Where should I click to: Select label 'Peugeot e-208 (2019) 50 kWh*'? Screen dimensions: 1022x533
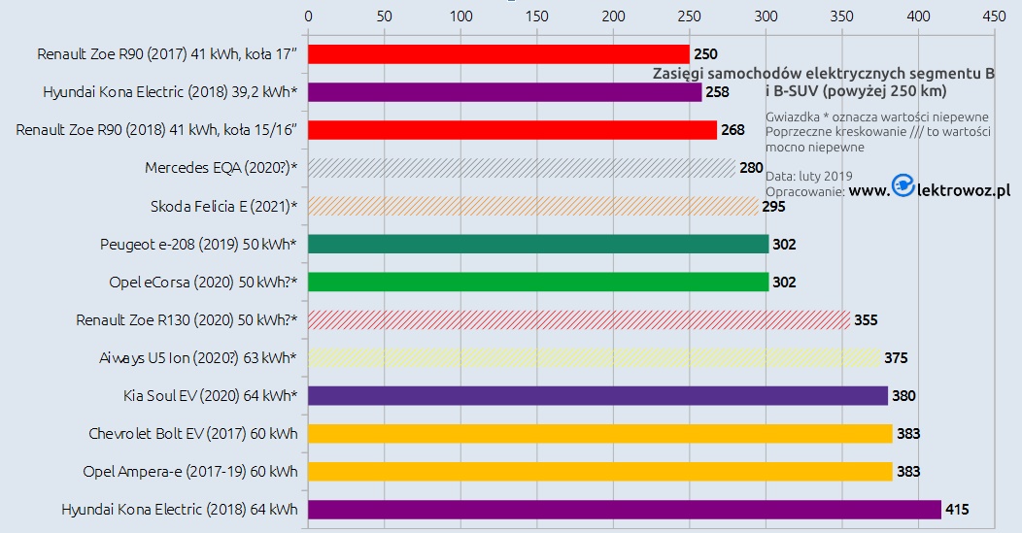[198, 244]
